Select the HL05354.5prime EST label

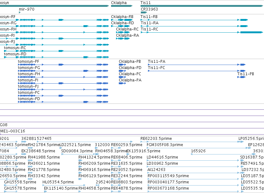tap(58, 182)
